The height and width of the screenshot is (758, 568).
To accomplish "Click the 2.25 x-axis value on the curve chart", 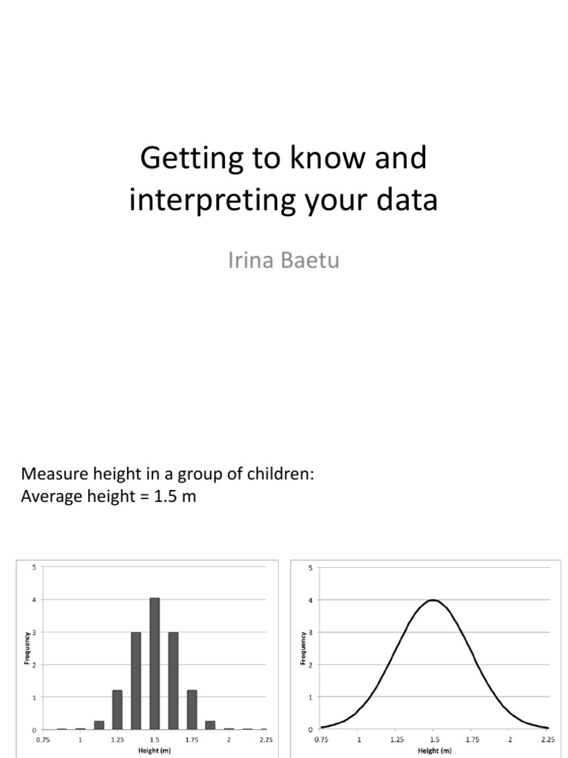I will (547, 739).
